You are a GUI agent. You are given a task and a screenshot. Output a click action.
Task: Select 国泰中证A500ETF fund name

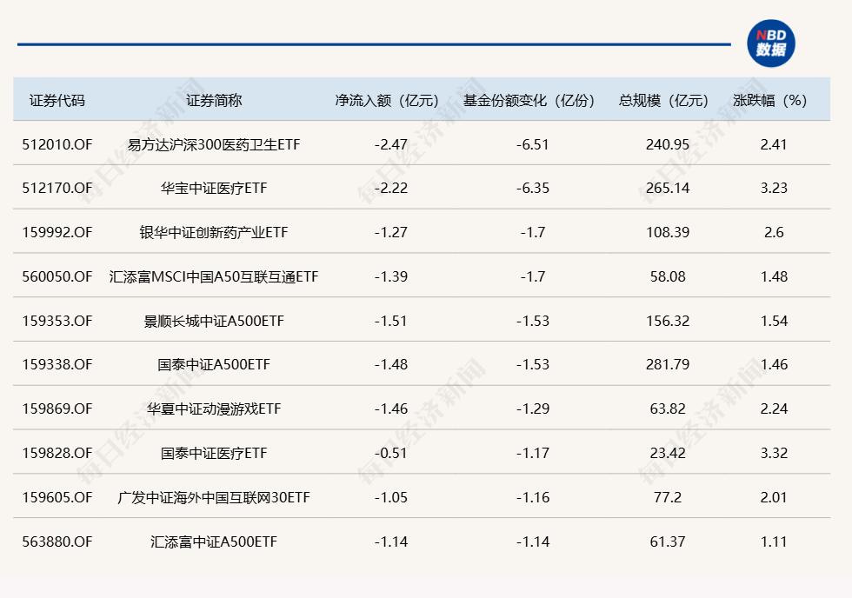(x=214, y=364)
